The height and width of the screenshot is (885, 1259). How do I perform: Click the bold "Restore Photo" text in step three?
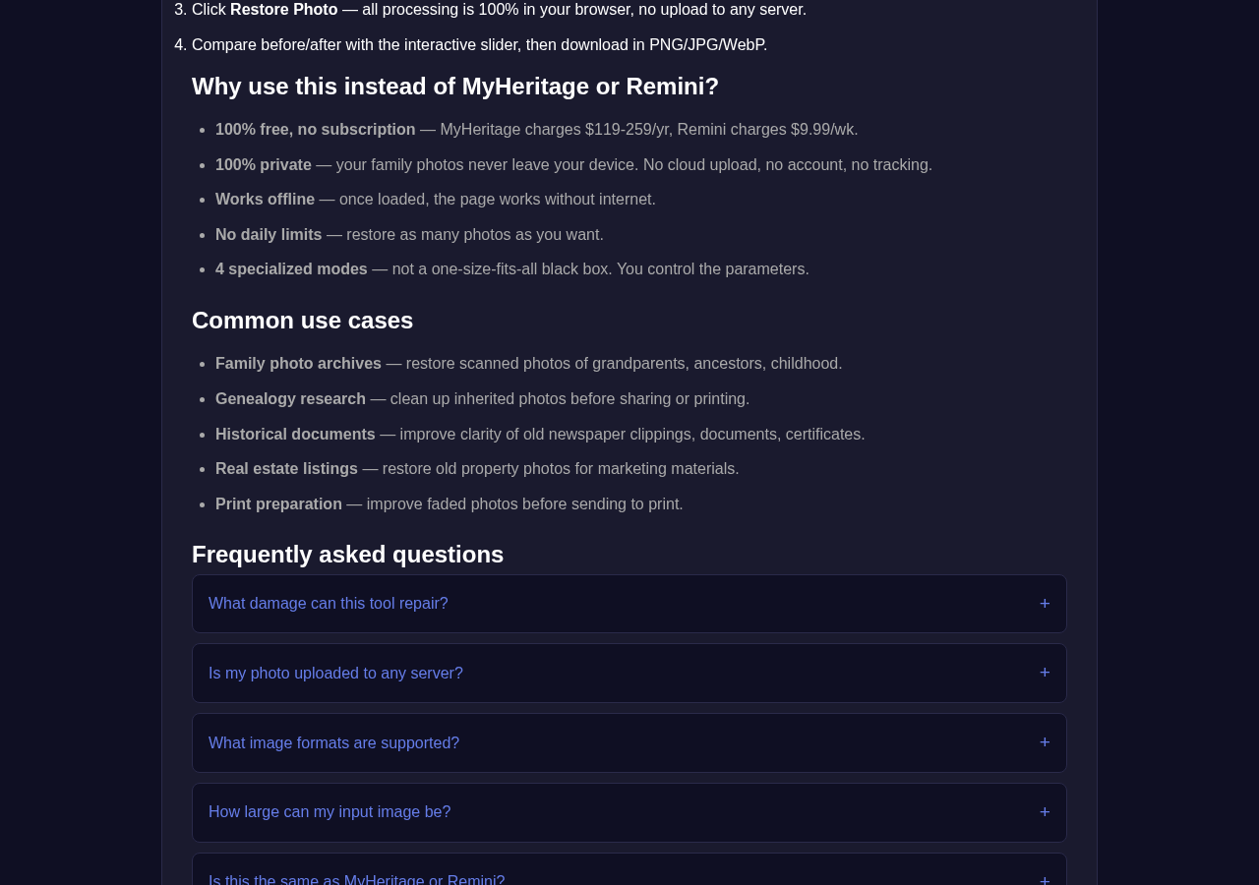click(x=284, y=10)
